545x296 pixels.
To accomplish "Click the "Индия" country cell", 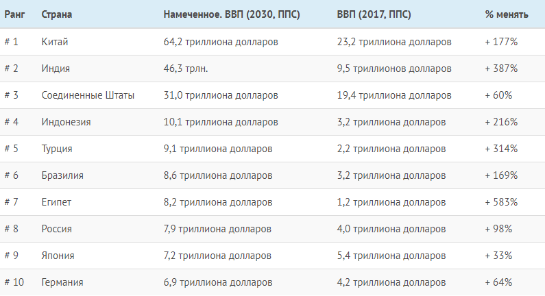I will [x=56, y=69].
